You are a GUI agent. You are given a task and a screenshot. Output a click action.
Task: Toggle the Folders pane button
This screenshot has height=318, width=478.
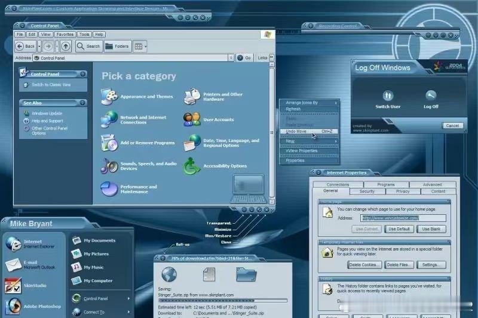(118, 47)
